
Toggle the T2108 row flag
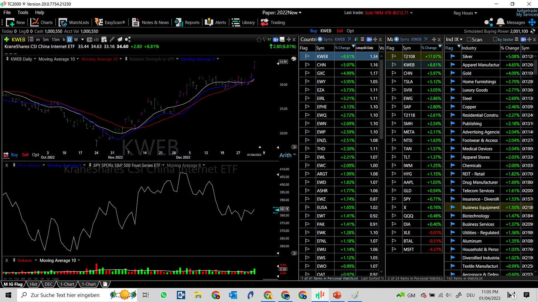(394, 56)
